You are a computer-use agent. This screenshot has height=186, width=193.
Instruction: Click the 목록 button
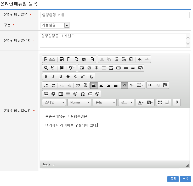pyautogui.click(x=185, y=179)
